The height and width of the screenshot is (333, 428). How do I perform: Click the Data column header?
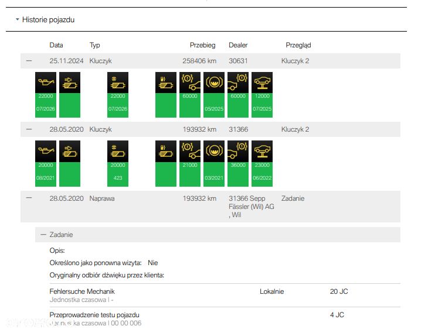56,45
